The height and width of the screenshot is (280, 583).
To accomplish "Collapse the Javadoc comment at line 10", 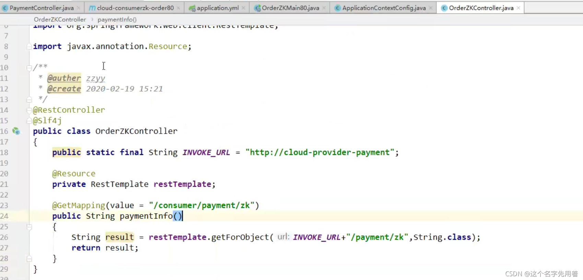I will (x=29, y=68).
